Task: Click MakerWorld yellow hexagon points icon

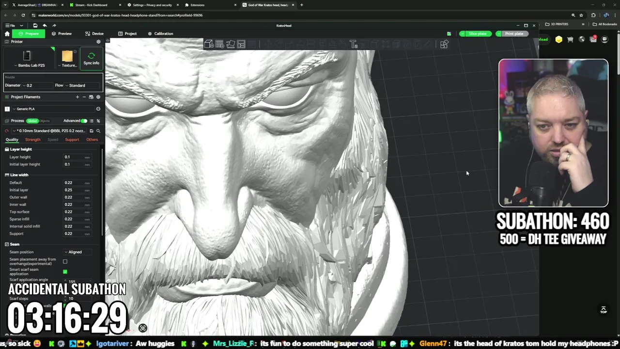Action: point(559,39)
